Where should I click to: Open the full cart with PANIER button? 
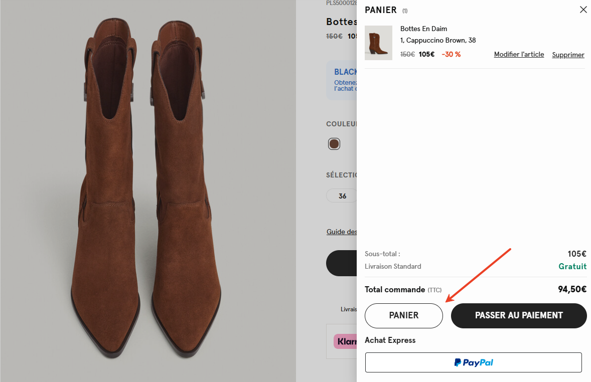[403, 315]
